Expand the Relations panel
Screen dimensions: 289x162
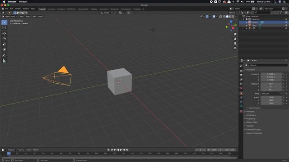(x=250, y=112)
